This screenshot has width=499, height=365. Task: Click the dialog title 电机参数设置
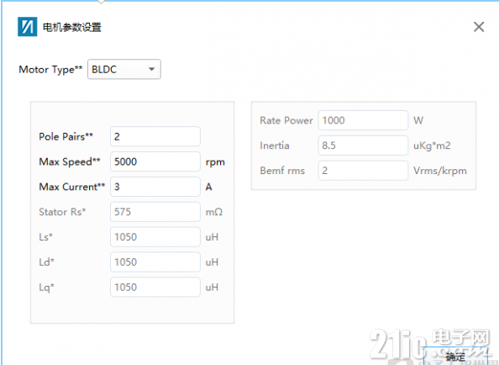[x=72, y=28]
